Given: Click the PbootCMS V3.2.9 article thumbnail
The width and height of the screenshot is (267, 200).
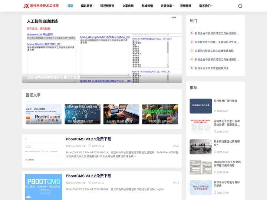Looking at the screenshot, I should 44,151.
